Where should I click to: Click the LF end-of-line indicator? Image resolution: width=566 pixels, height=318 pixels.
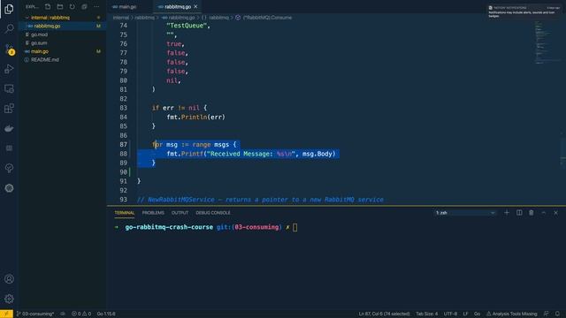pyautogui.click(x=465, y=314)
